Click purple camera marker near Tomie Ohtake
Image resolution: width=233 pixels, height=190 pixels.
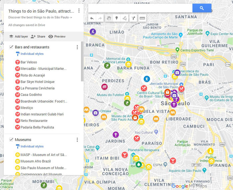(x=96, y=113)
